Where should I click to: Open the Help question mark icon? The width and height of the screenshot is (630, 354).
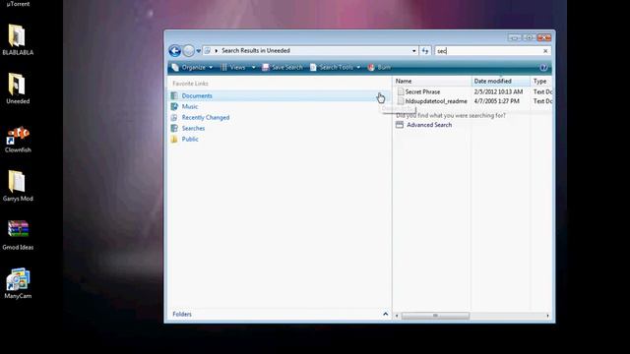coord(543,68)
